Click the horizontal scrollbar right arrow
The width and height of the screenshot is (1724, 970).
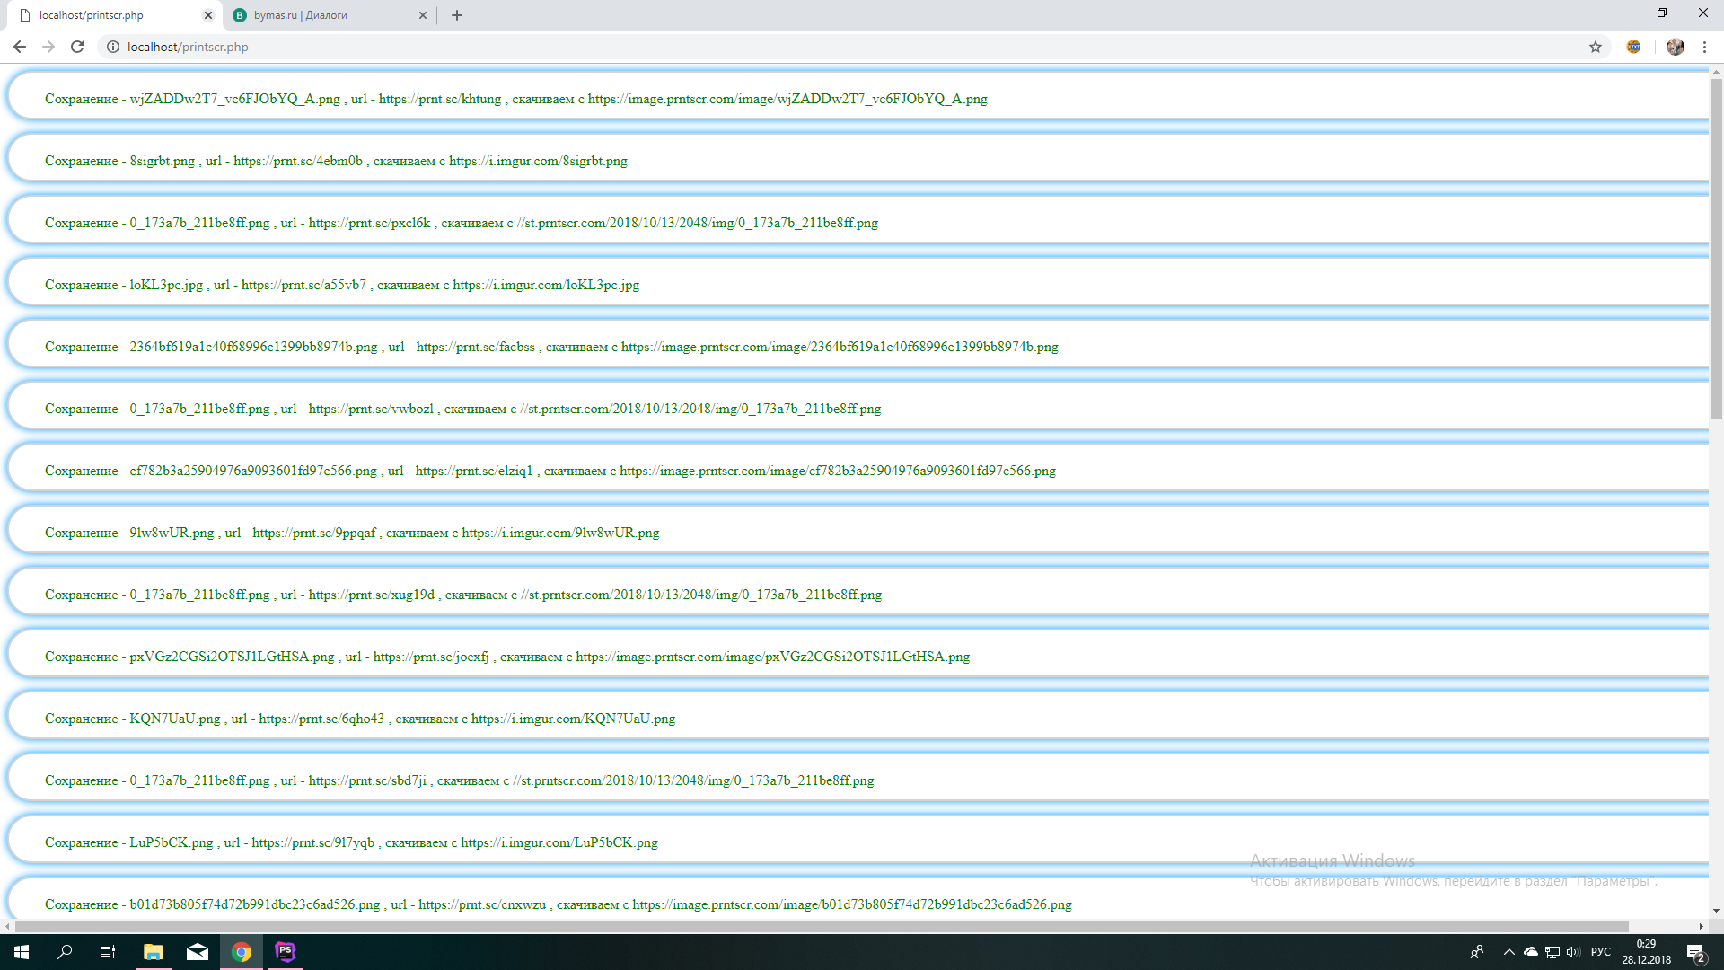pos(1701,926)
